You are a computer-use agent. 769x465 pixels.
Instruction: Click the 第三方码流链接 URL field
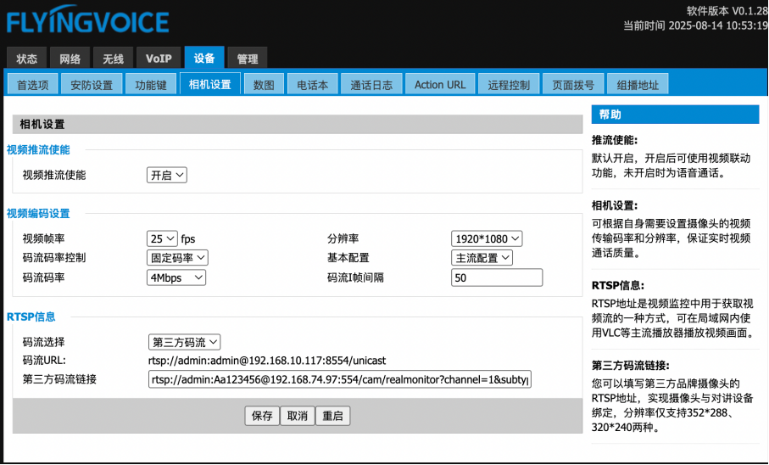click(338, 379)
